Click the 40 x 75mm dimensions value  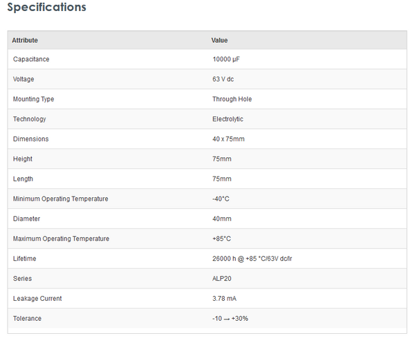point(228,139)
